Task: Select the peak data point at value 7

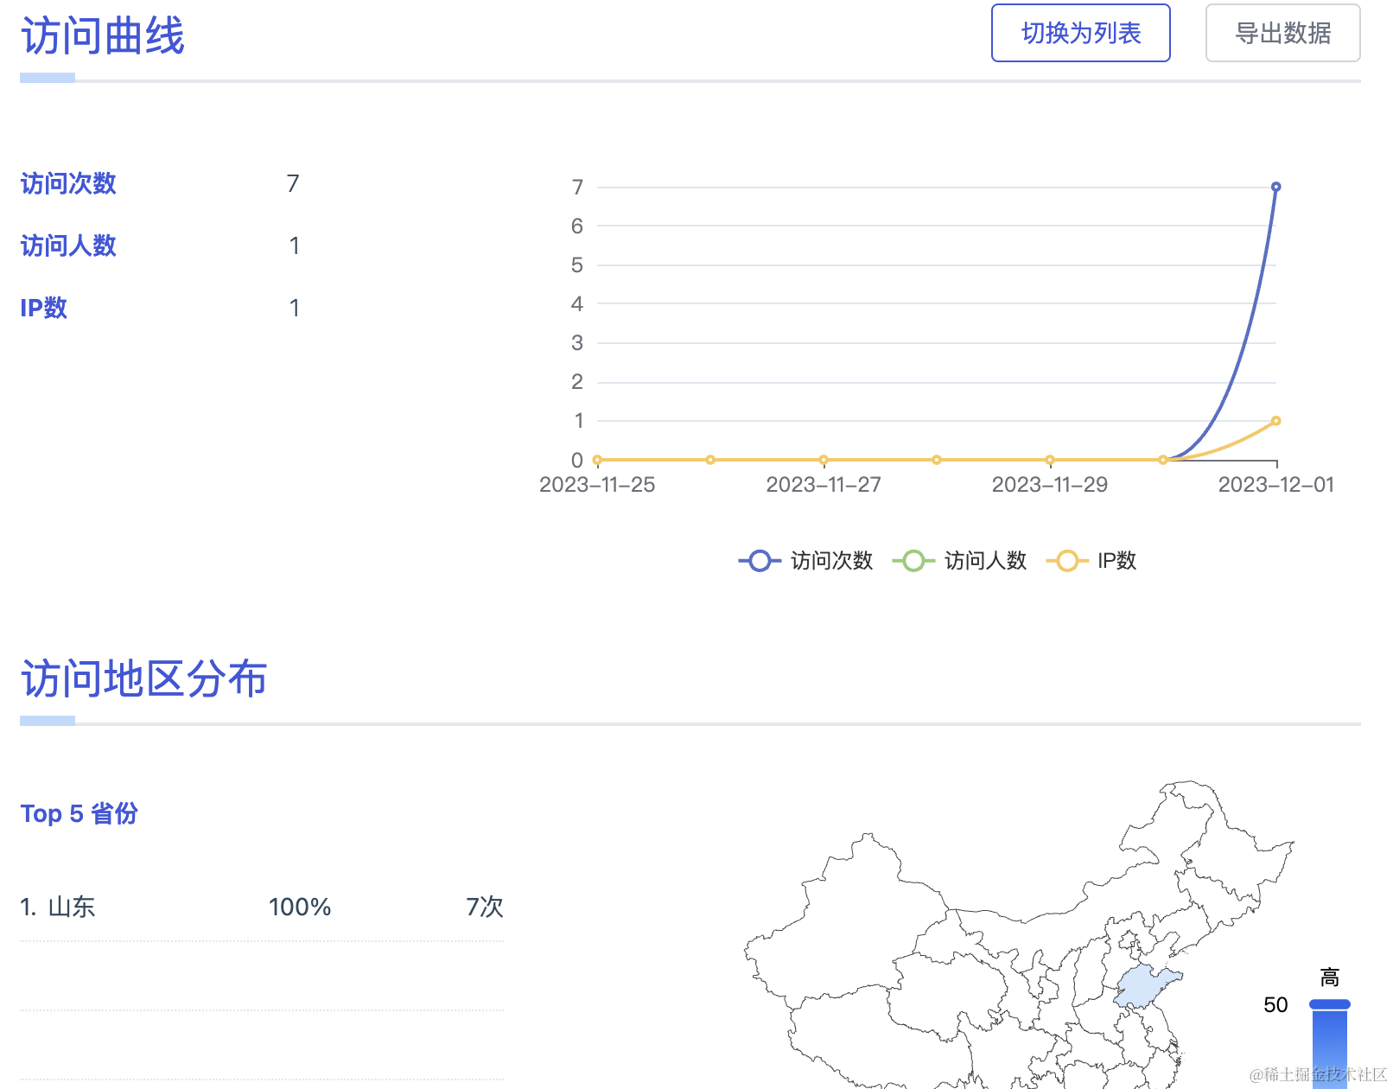Action: tap(1275, 187)
